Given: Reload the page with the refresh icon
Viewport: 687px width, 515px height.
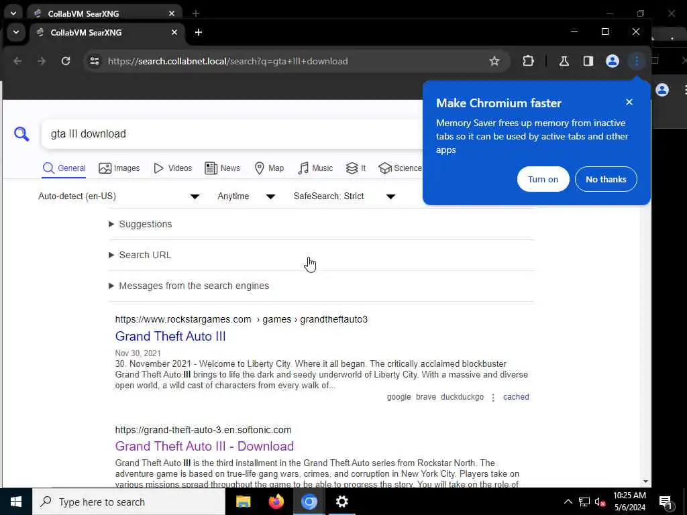Looking at the screenshot, I should click(66, 61).
